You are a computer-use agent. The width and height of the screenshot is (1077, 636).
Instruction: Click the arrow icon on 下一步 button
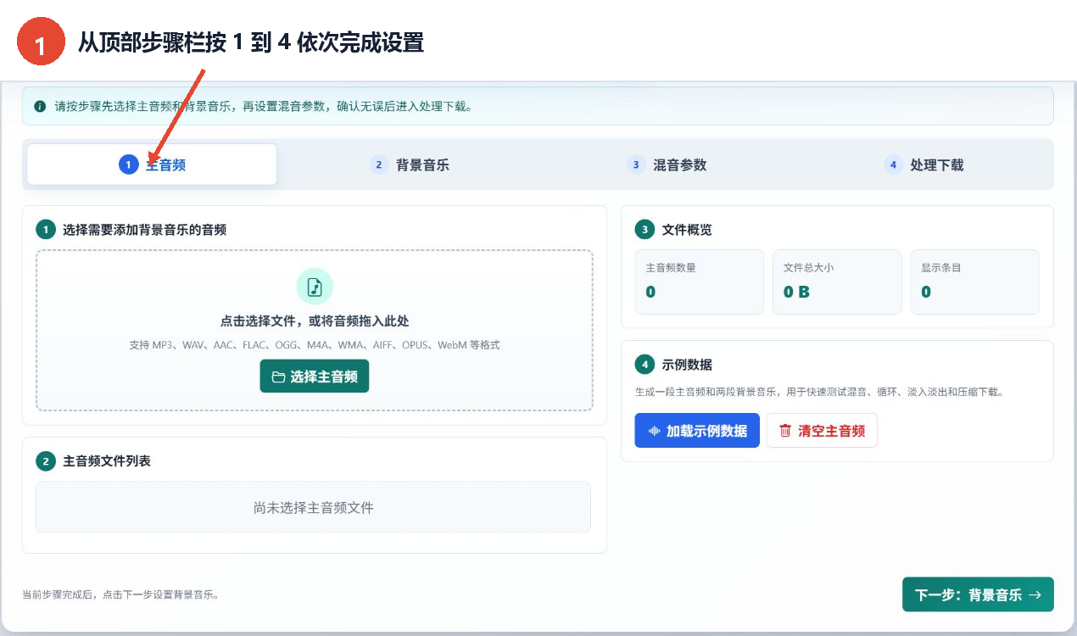click(1035, 594)
